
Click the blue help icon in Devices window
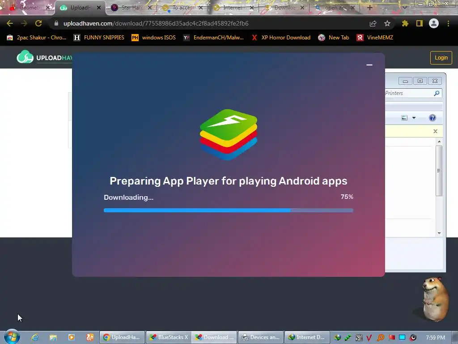pos(433,118)
